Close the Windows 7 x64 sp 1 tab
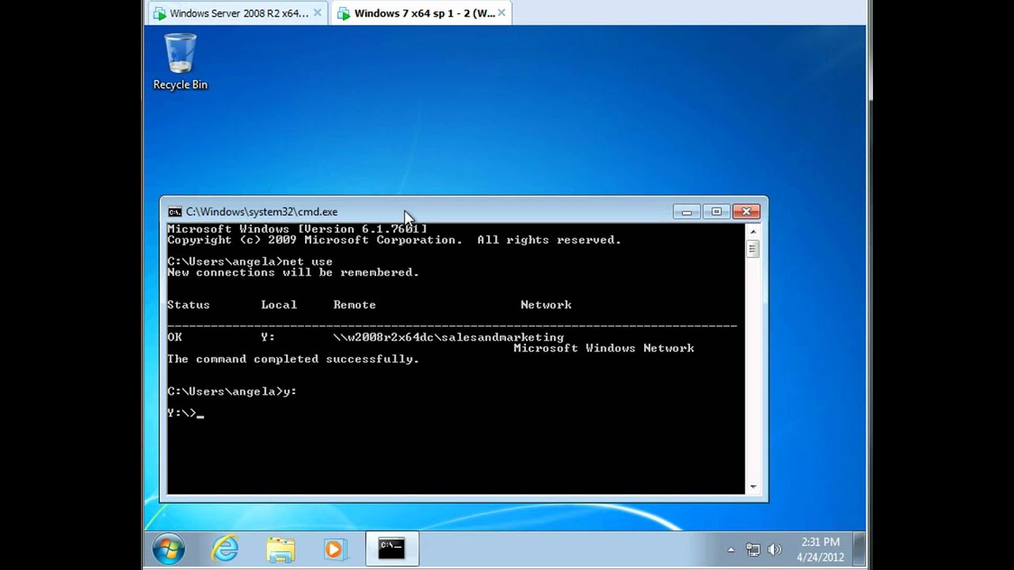 [x=501, y=13]
